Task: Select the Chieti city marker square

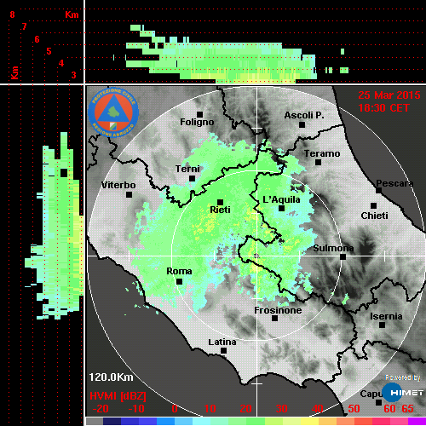Action: coord(373,205)
